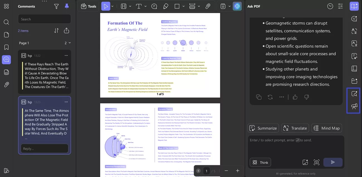Screen dimensions: 362x177
Task: Open the snapshot tool dropdown
Action: tap(229, 6)
